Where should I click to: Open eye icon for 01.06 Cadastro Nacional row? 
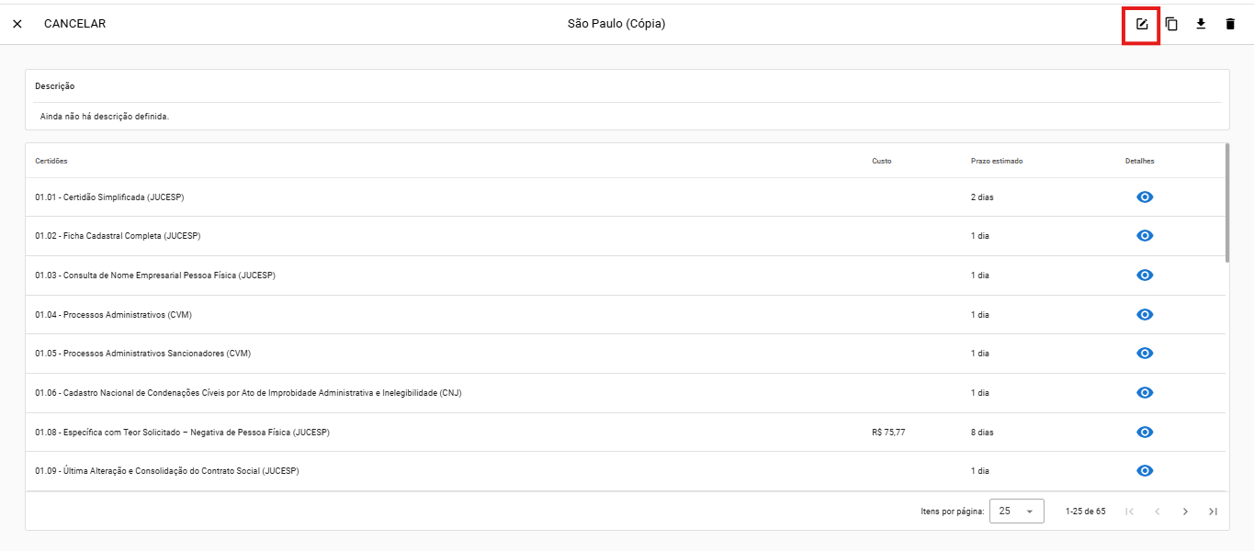[x=1145, y=393]
